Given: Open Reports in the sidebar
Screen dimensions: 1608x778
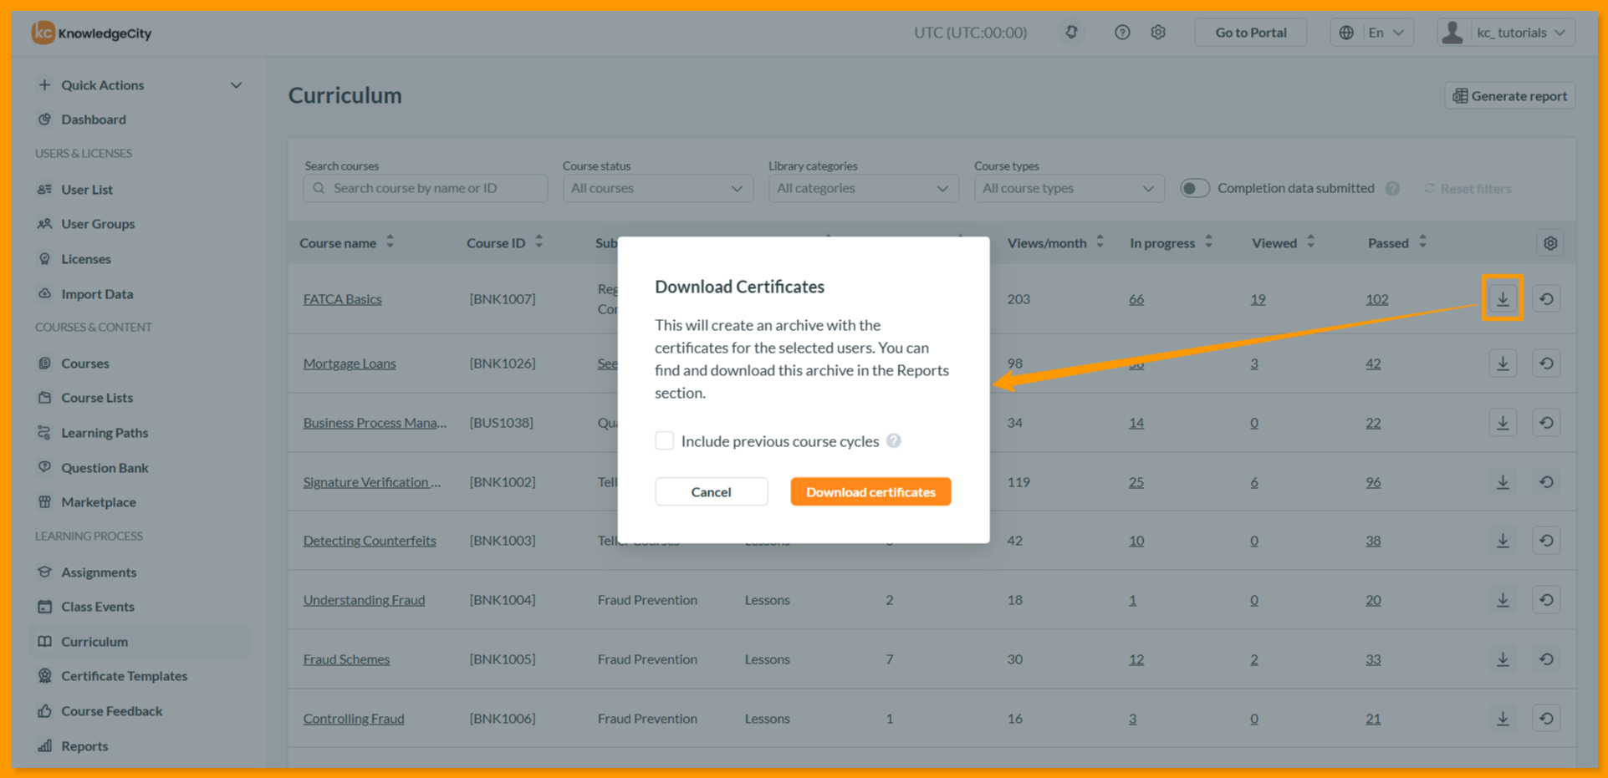Looking at the screenshot, I should (x=84, y=746).
